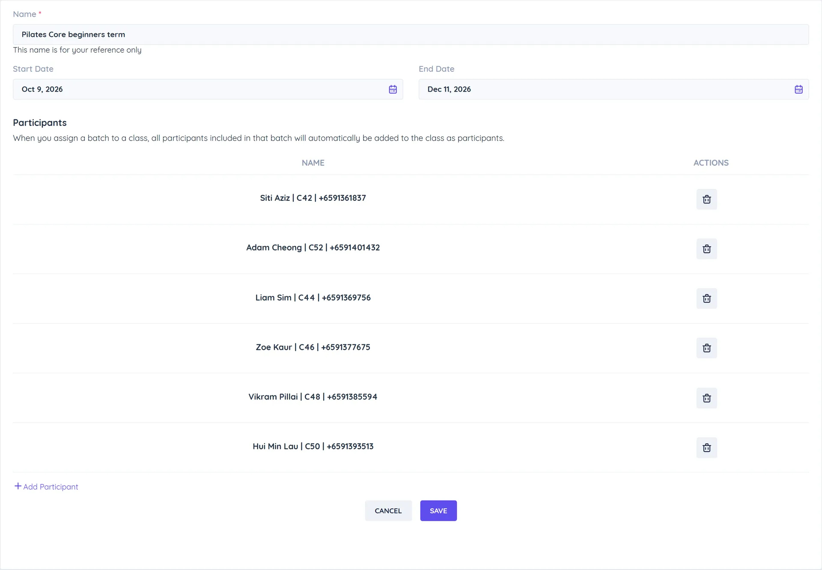This screenshot has width=822, height=570.
Task: Open Start Date calendar picker icon
Action: (393, 89)
